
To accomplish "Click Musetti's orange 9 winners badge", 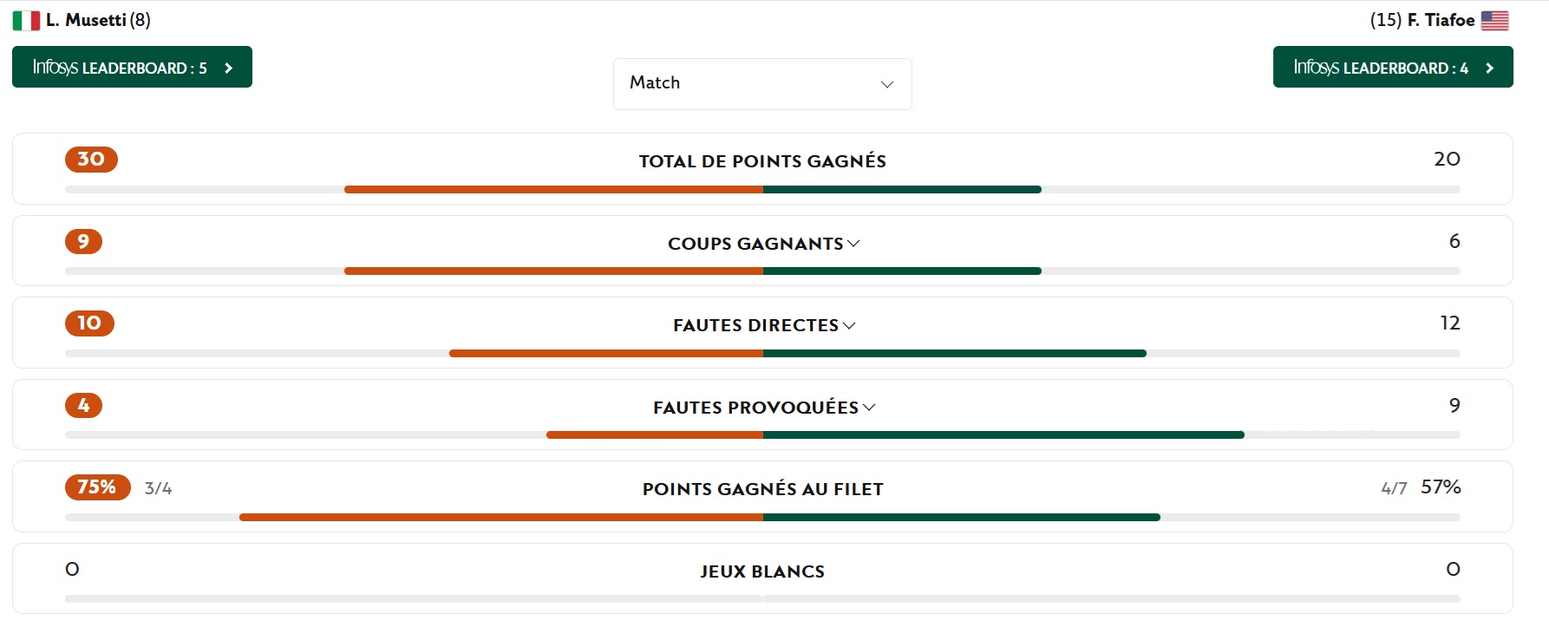I will [x=83, y=241].
